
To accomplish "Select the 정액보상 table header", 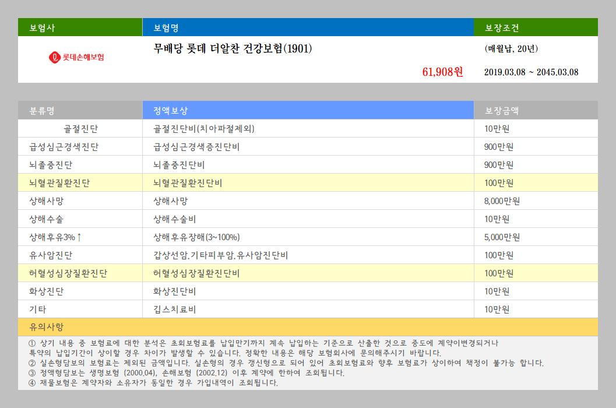I will click(308, 110).
